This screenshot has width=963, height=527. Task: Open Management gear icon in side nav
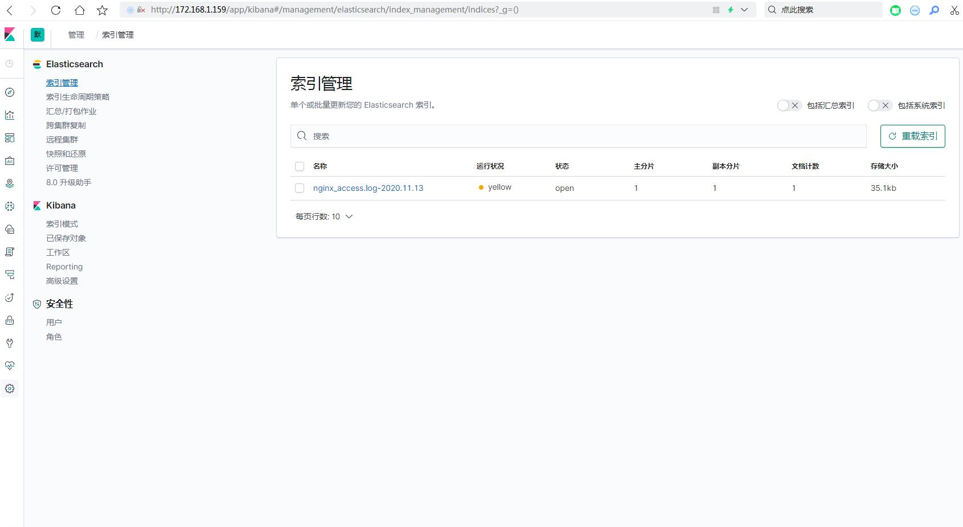click(10, 389)
